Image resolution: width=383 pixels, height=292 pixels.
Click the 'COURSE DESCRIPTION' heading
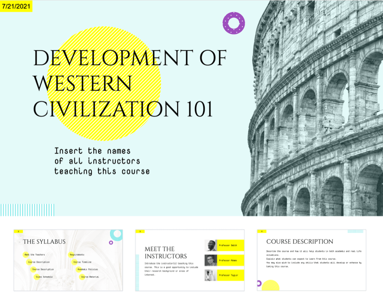click(300, 241)
